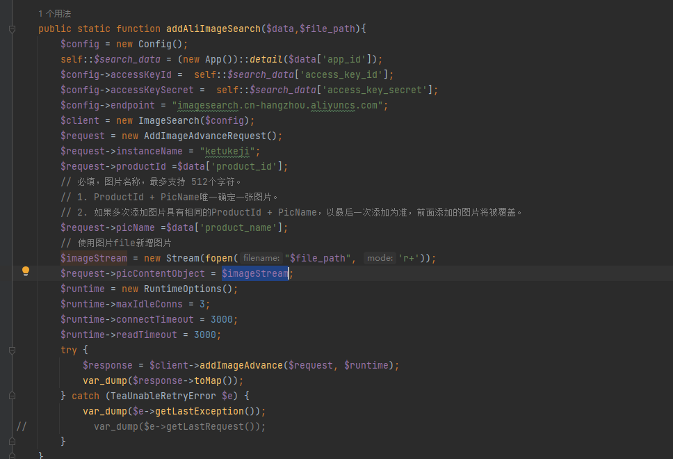Click the comment '必填，图片名称，最多支持 512个字符'
This screenshot has height=459, width=673.
(151, 182)
